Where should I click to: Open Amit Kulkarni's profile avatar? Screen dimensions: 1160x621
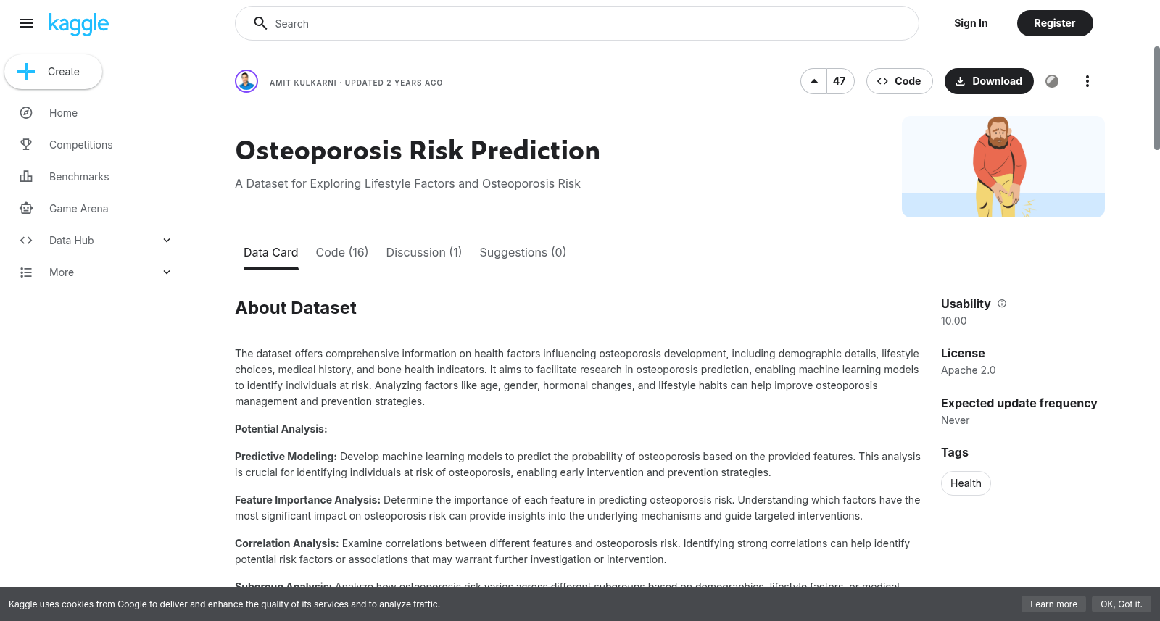(x=246, y=81)
